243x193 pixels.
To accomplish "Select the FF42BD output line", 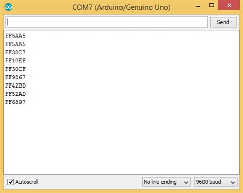I will (x=15, y=85).
